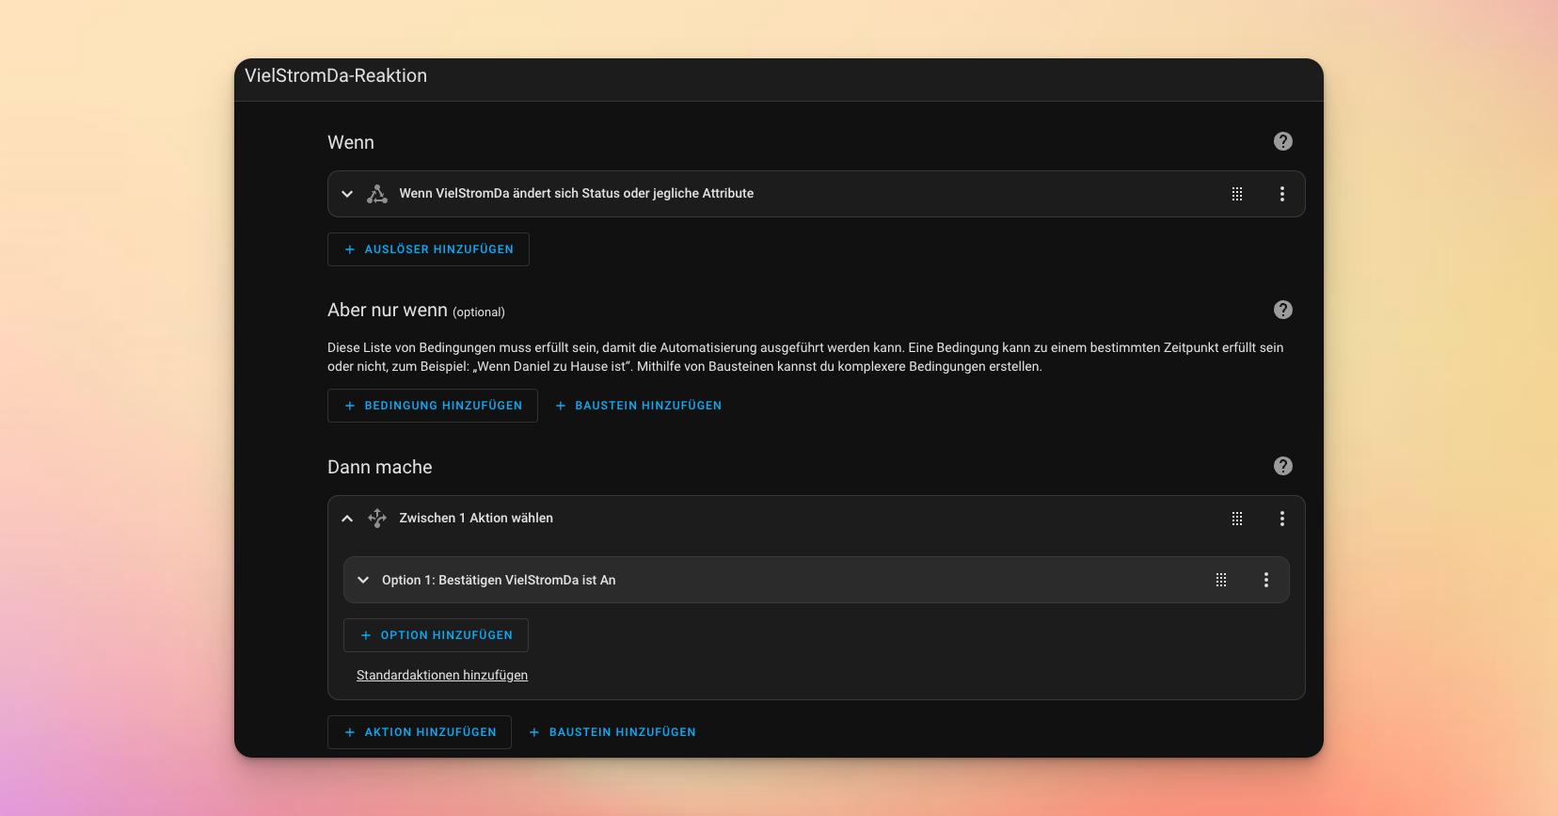Click the Option 1: Bestätigen VielStromDa ist An text
This screenshot has width=1558, height=816.
coord(499,580)
